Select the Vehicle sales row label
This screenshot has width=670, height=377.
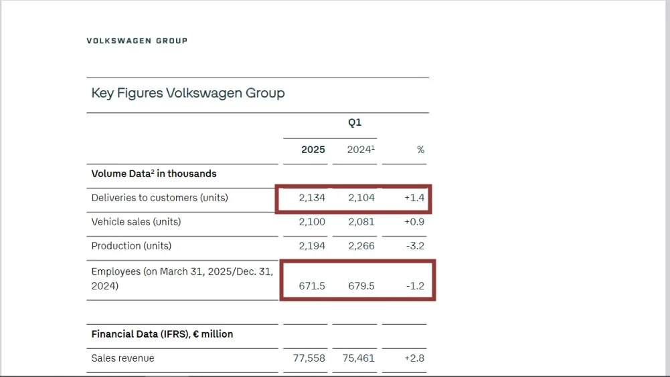tap(136, 222)
